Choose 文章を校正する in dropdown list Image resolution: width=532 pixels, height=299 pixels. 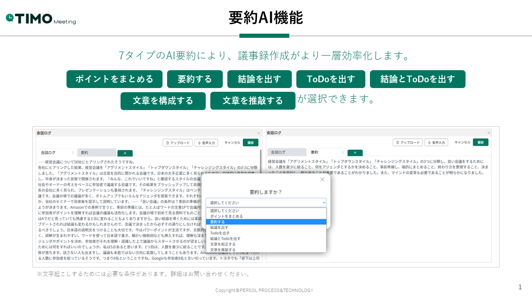coord(266,244)
